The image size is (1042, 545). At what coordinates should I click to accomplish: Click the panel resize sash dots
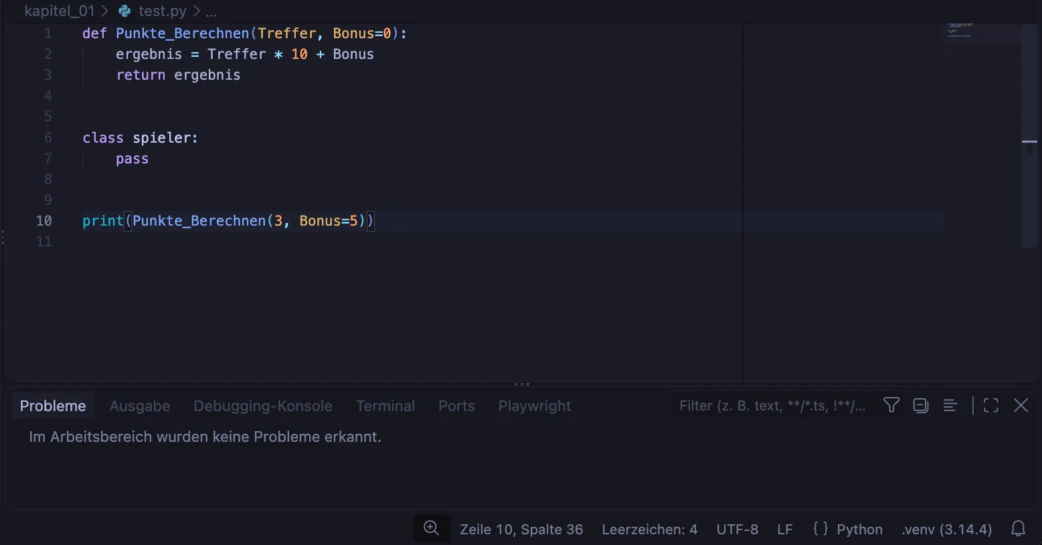pos(522,384)
